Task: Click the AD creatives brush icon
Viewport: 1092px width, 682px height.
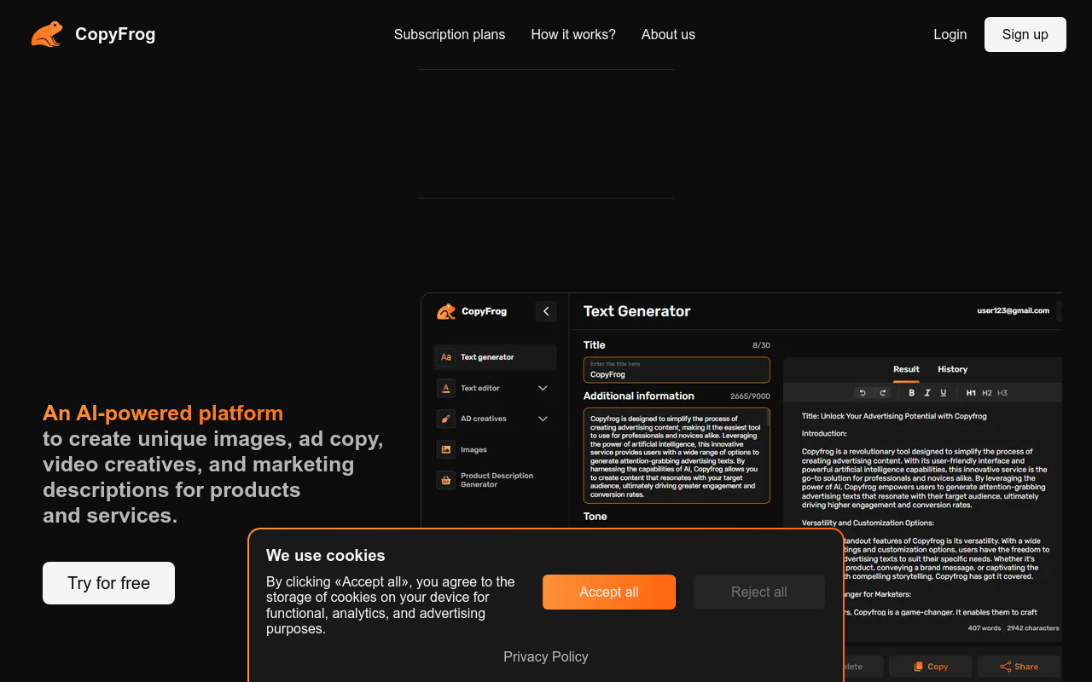Action: click(446, 419)
